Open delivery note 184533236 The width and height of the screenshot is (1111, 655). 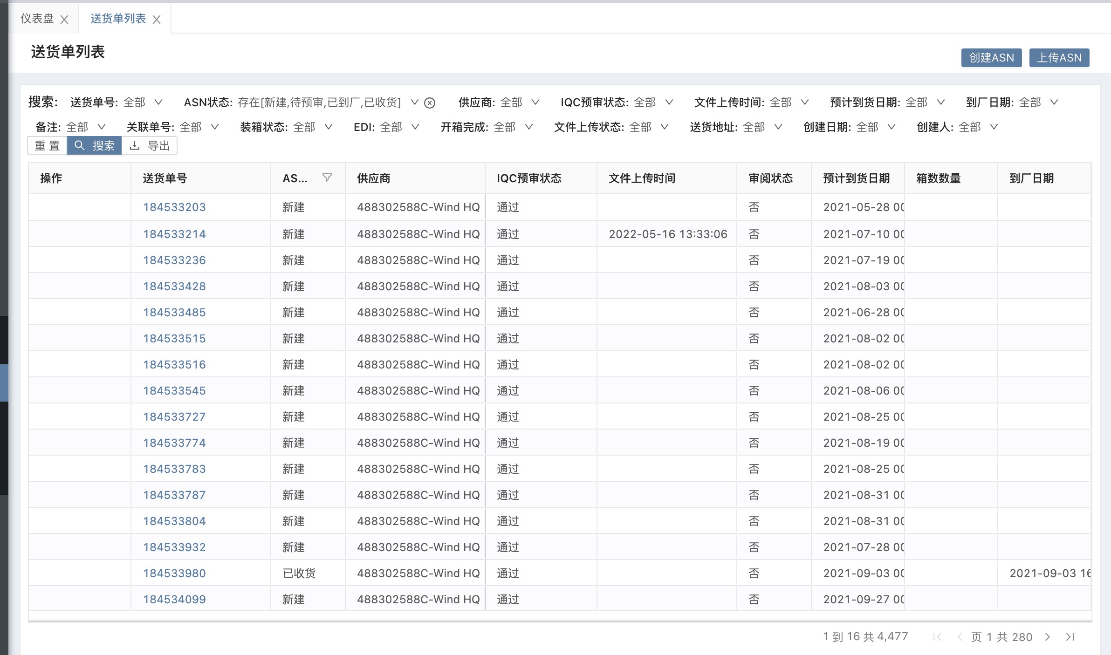tap(174, 260)
